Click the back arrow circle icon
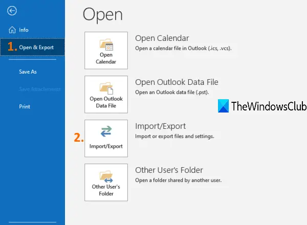307x225 pixels. pyautogui.click(x=12, y=11)
